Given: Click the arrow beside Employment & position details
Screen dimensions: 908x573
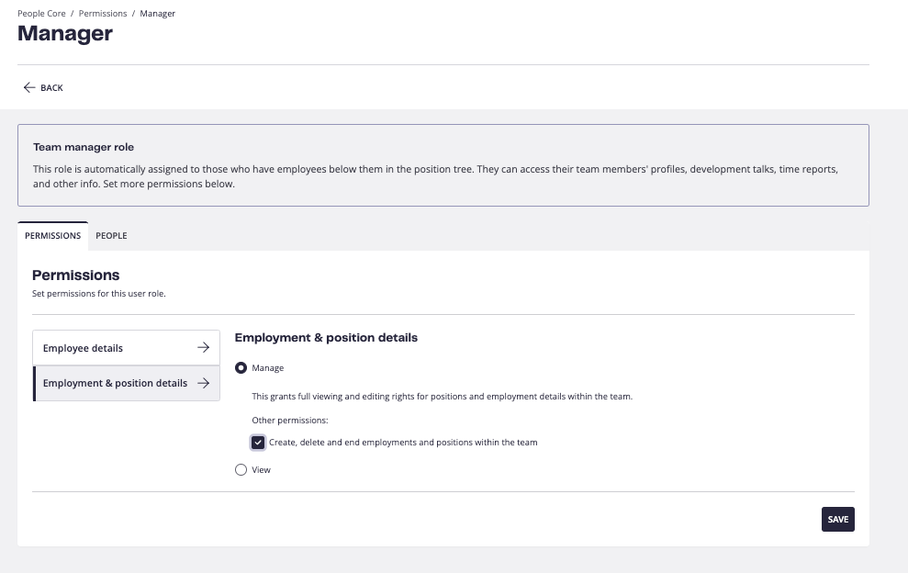Looking at the screenshot, I should click(x=203, y=383).
